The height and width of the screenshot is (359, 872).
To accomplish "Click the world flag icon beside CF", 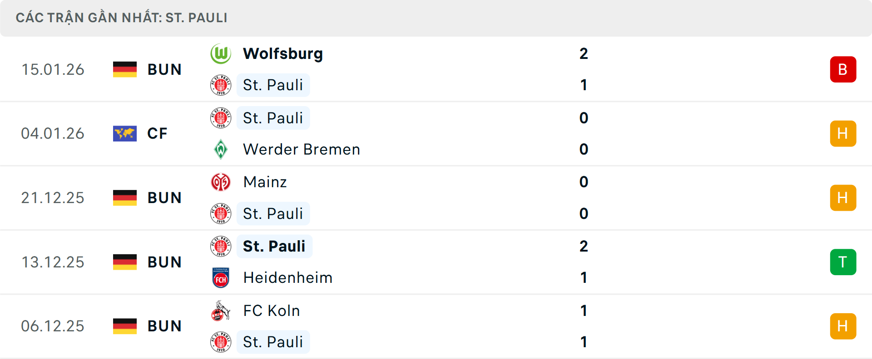I will click(125, 134).
